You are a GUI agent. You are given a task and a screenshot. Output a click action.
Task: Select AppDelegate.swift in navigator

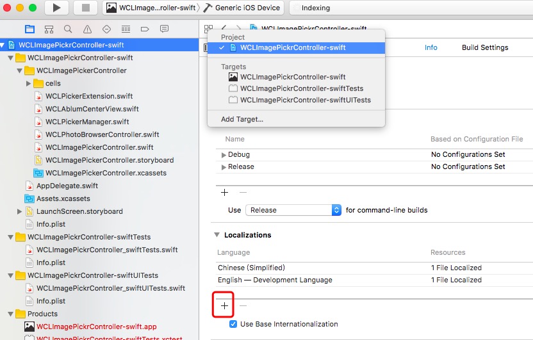coord(67,186)
